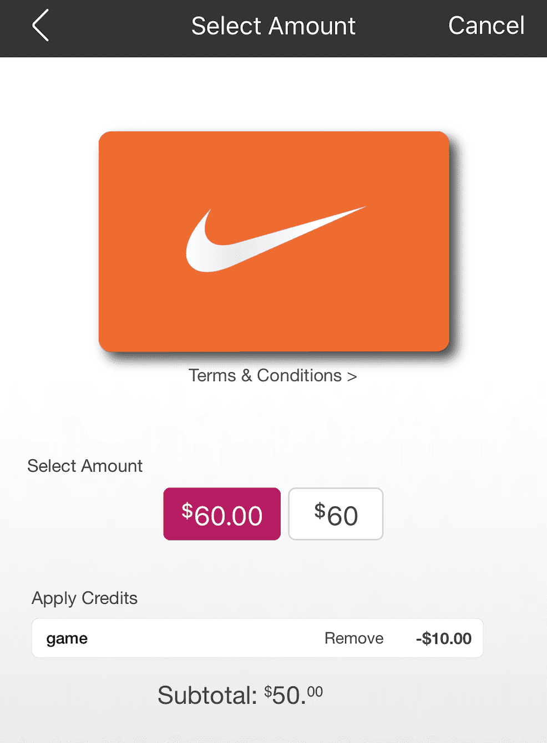This screenshot has width=547, height=743.
Task: Select the magenta $60.00 amount option
Action: tap(222, 514)
